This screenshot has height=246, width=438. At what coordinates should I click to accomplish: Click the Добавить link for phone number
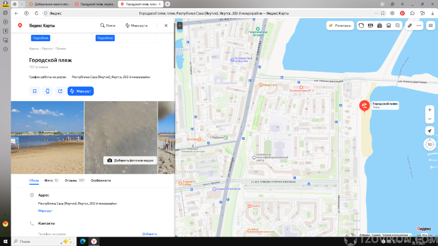(x=150, y=234)
